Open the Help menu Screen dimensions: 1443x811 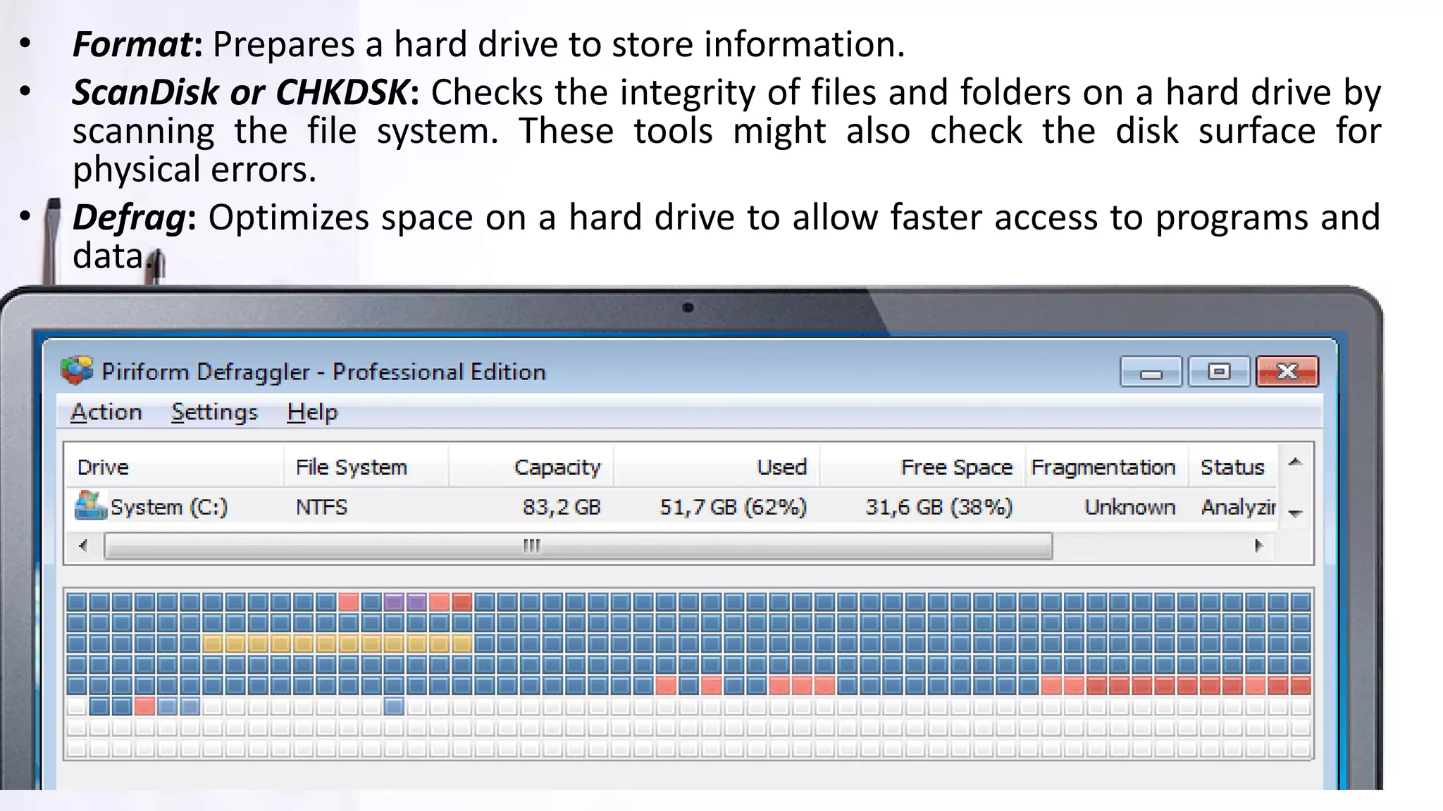[x=312, y=412]
